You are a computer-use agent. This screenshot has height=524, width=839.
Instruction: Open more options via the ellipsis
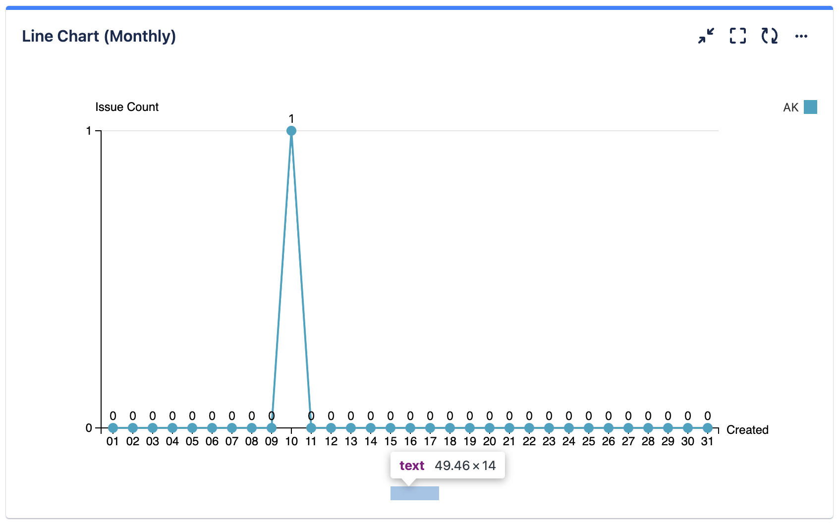(x=802, y=36)
